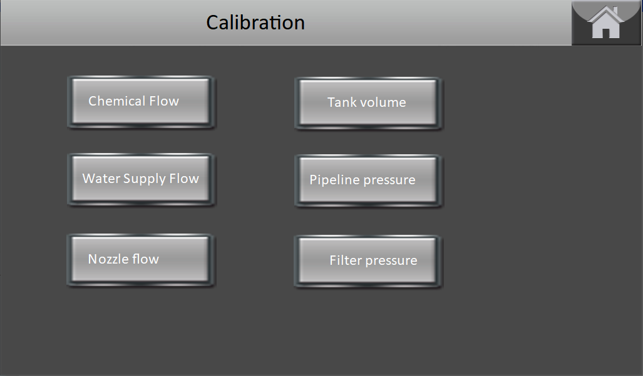The height and width of the screenshot is (376, 643).
Task: Go to the home screen via house icon
Action: (x=606, y=22)
